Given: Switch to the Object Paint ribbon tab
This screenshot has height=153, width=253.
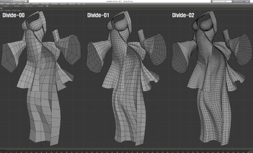Looking at the screenshot, I should pos(29,6).
